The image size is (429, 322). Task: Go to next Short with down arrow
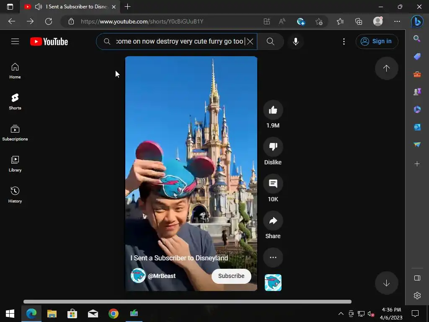(x=386, y=283)
